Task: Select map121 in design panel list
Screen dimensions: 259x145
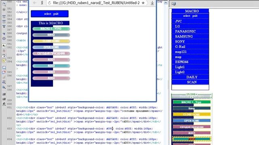Action: click(190, 52)
